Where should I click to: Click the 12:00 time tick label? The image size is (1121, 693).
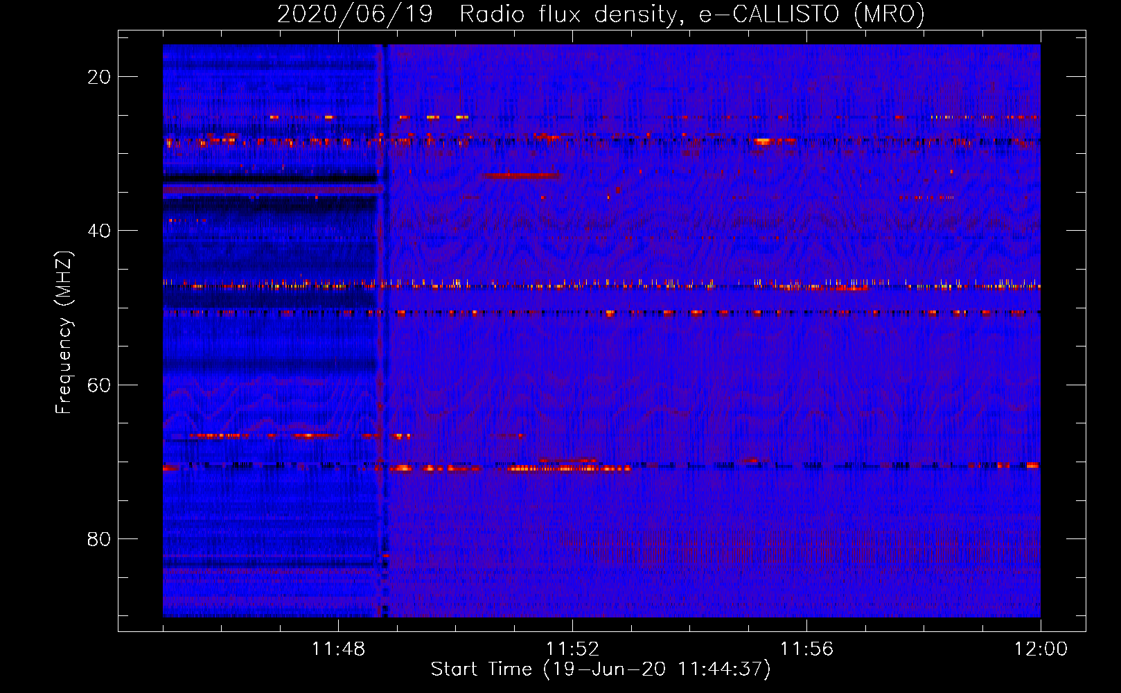pyautogui.click(x=1041, y=649)
